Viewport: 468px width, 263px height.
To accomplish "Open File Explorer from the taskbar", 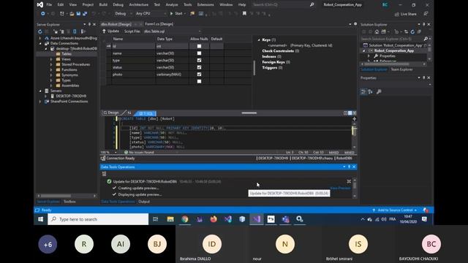I will tap(170, 219).
